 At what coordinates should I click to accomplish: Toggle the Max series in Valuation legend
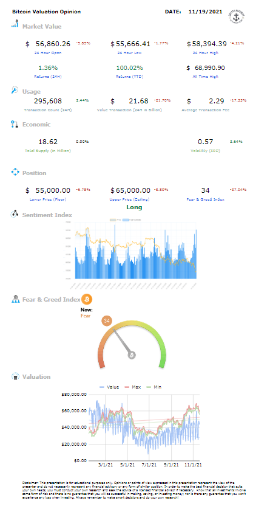point(132,387)
